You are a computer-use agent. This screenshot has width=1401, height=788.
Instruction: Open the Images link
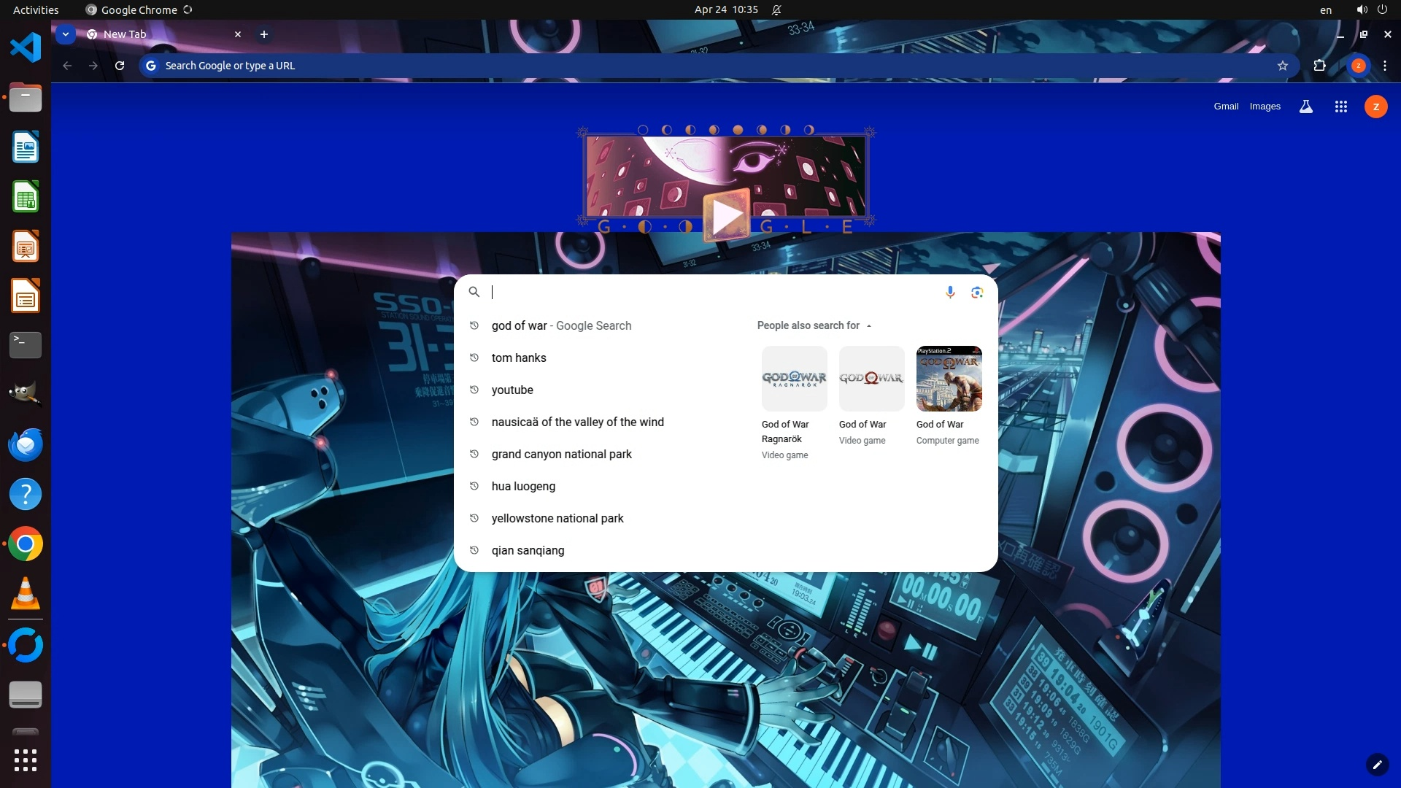pyautogui.click(x=1265, y=107)
